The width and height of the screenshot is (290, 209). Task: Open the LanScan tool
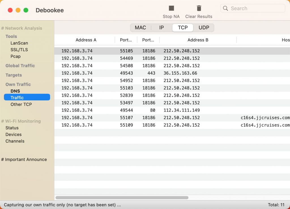coord(20,43)
